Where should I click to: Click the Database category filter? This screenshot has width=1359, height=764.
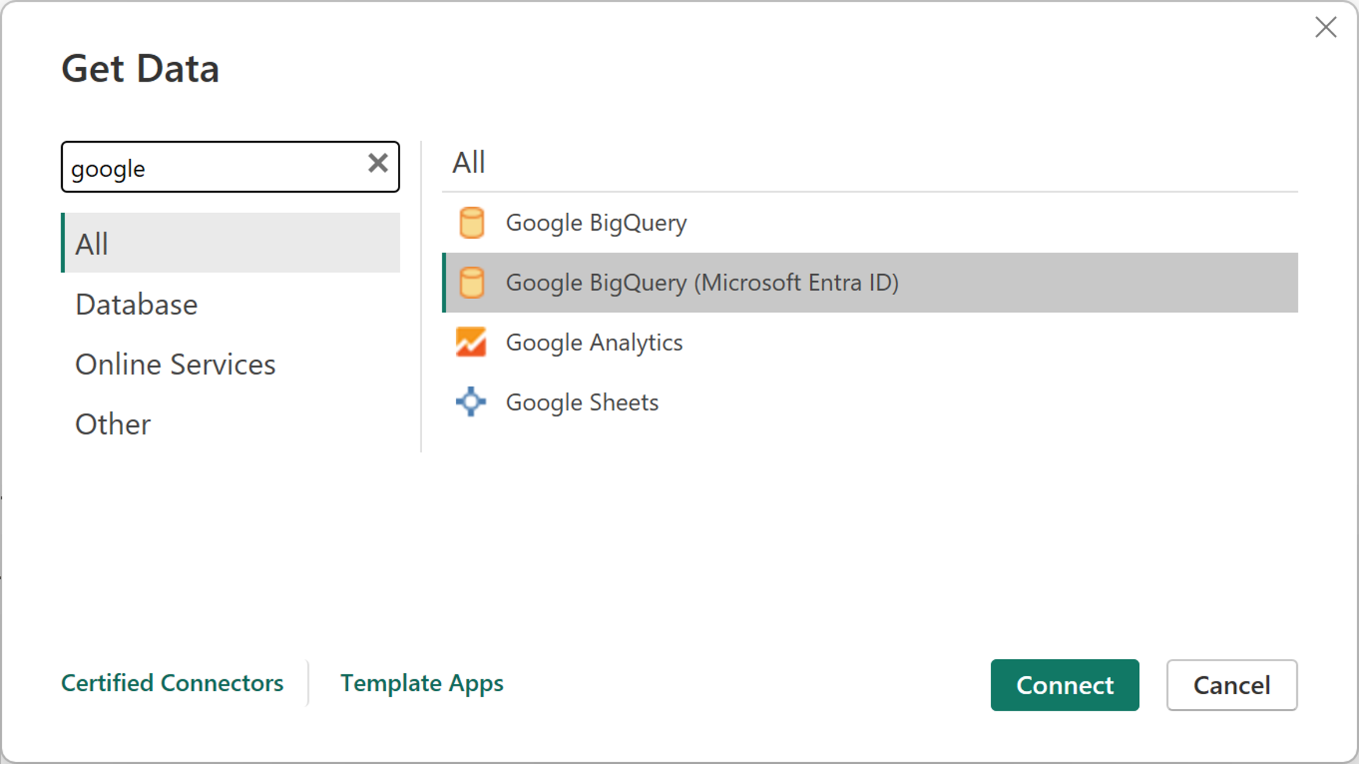click(x=136, y=303)
